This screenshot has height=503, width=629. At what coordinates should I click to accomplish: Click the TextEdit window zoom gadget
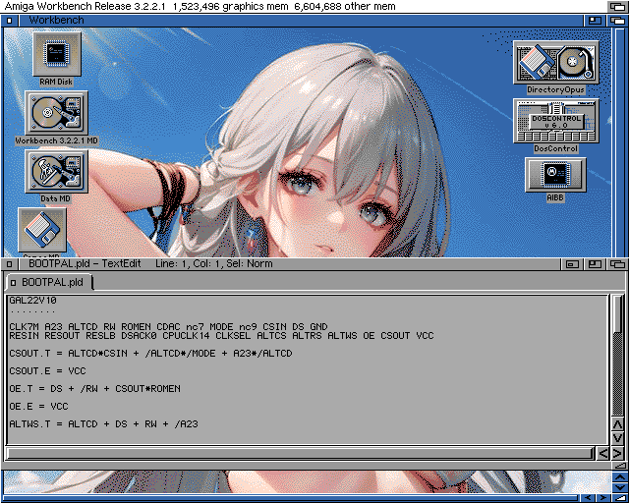595,264
